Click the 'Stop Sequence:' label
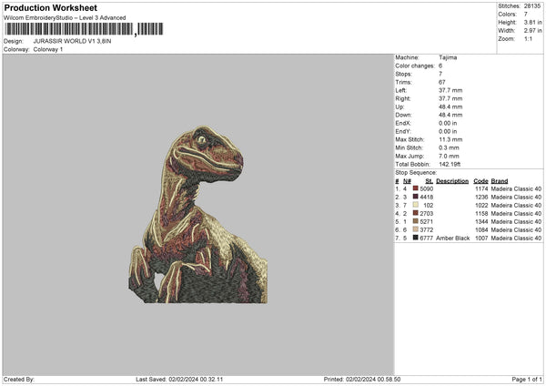Viewport: 546px width, 386px height. point(416,172)
